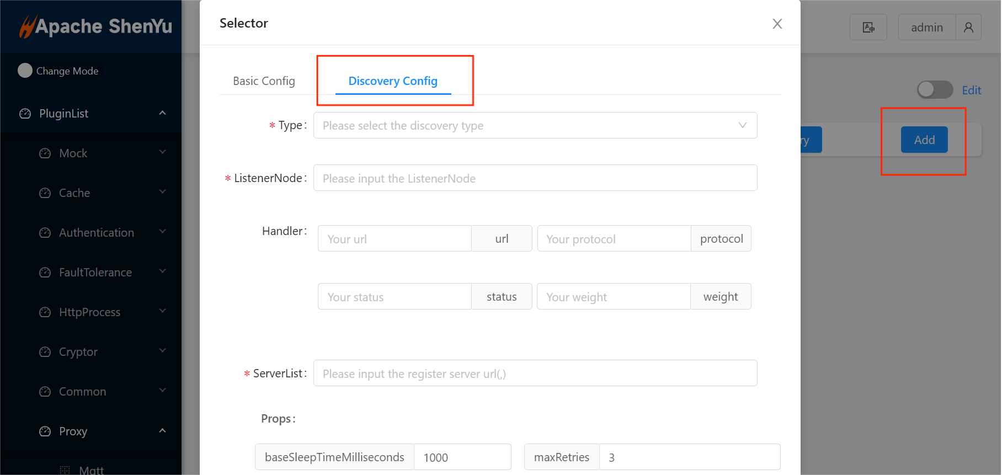Toggle the Change Mode switch
The image size is (1002, 475).
[25, 71]
